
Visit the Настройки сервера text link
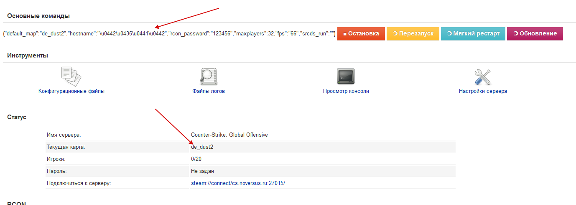pos(483,91)
